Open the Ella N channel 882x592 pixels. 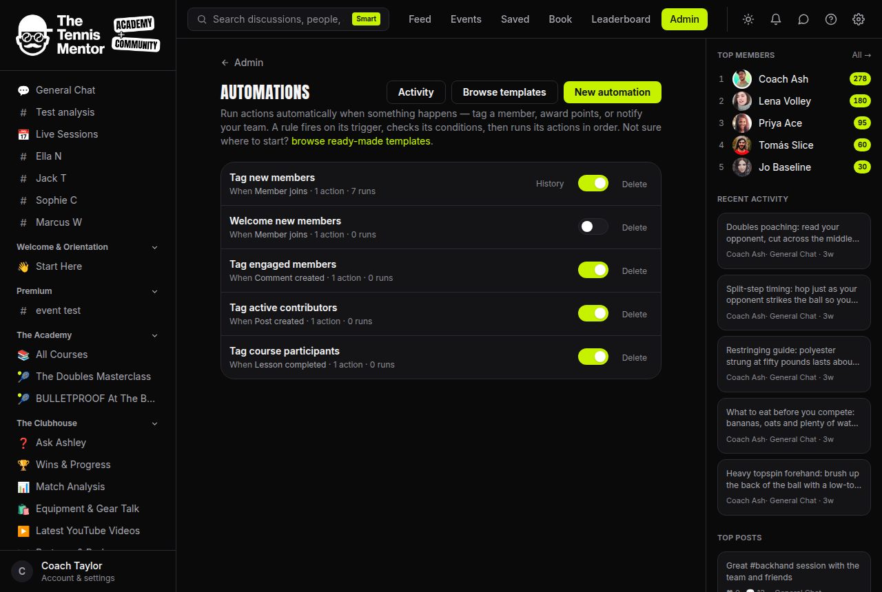coord(88,156)
